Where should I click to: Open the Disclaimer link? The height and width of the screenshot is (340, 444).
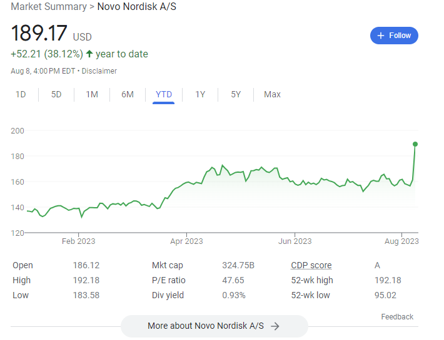99,71
